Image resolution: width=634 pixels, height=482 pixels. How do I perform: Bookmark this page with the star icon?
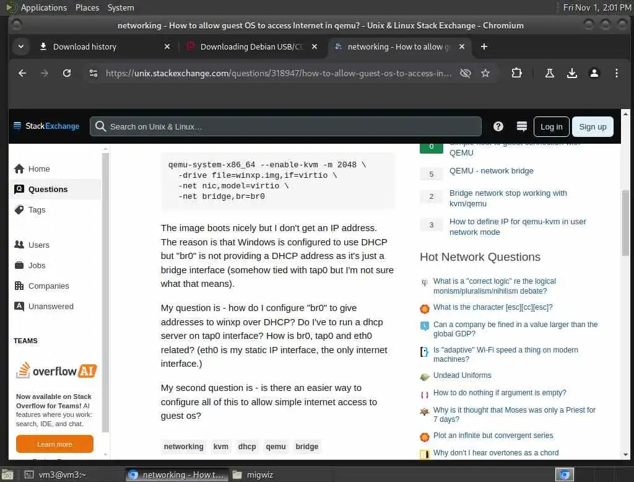point(485,73)
